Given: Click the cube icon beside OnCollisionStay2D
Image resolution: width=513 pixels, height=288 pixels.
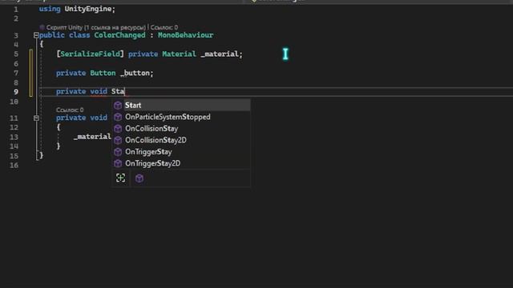Looking at the screenshot, I should 118,141.
